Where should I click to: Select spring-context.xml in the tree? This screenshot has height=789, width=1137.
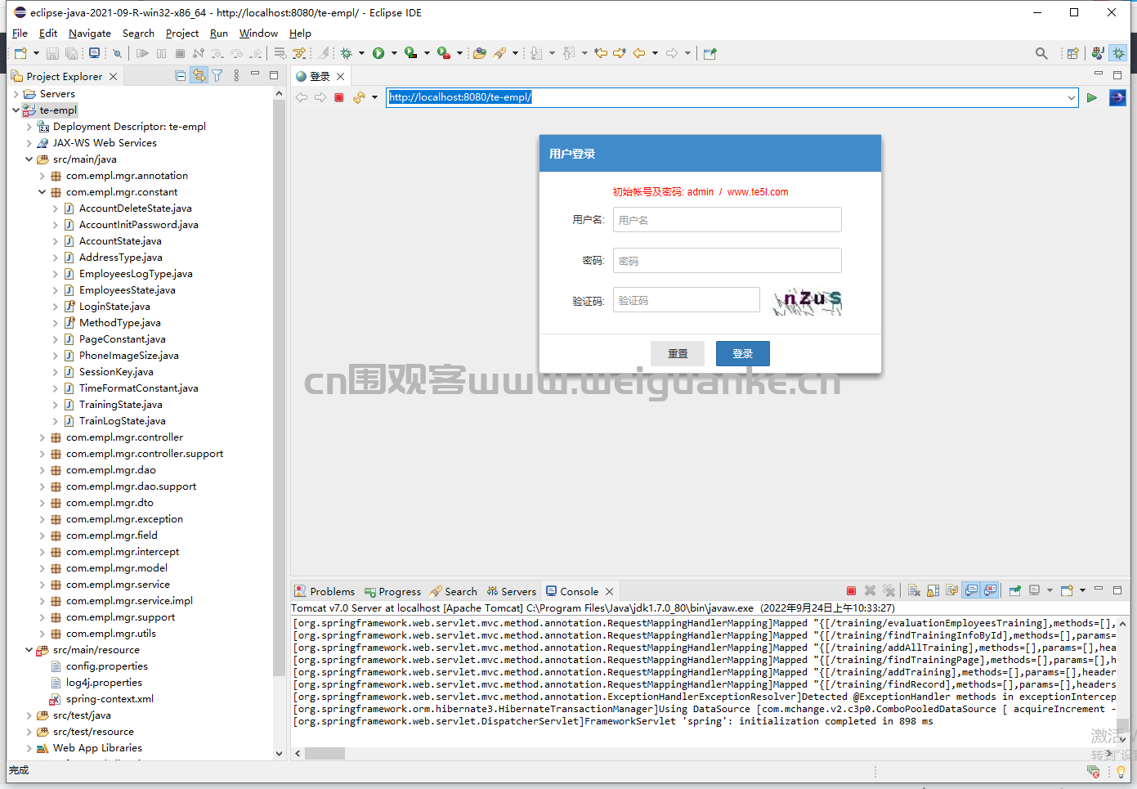coord(110,699)
